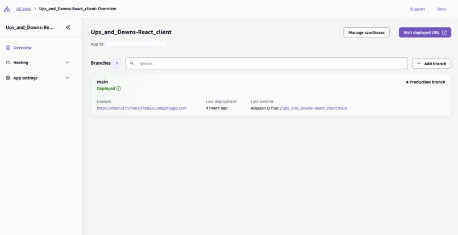Click the Last deployment label
This screenshot has height=235, width=458.
[221, 102]
